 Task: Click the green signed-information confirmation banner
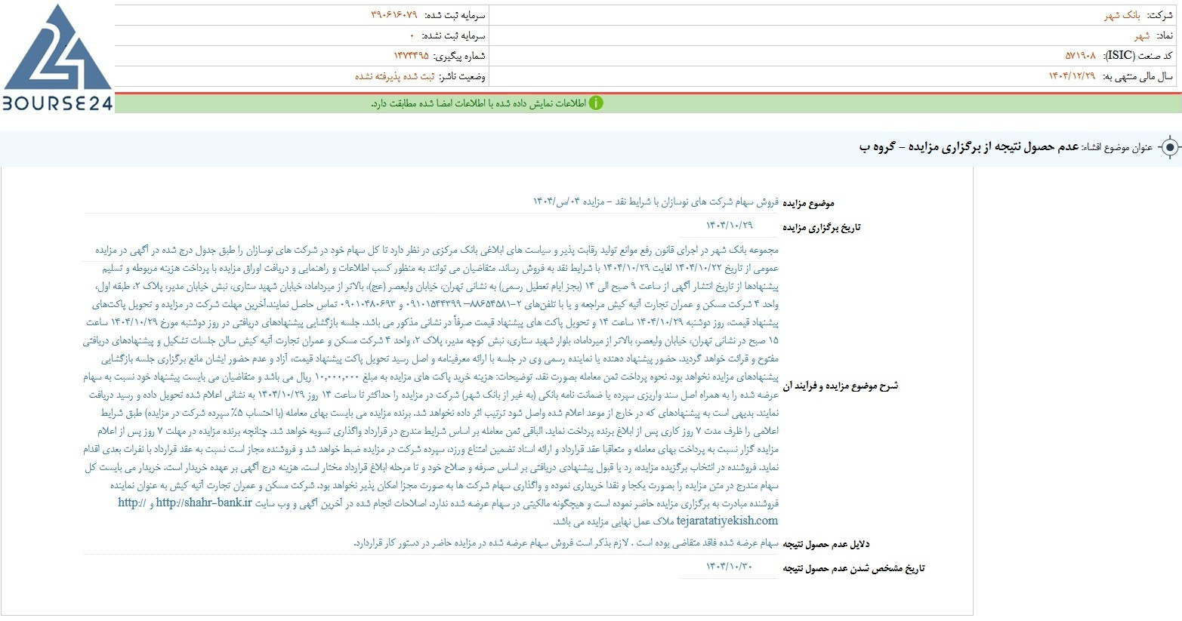pos(647,103)
